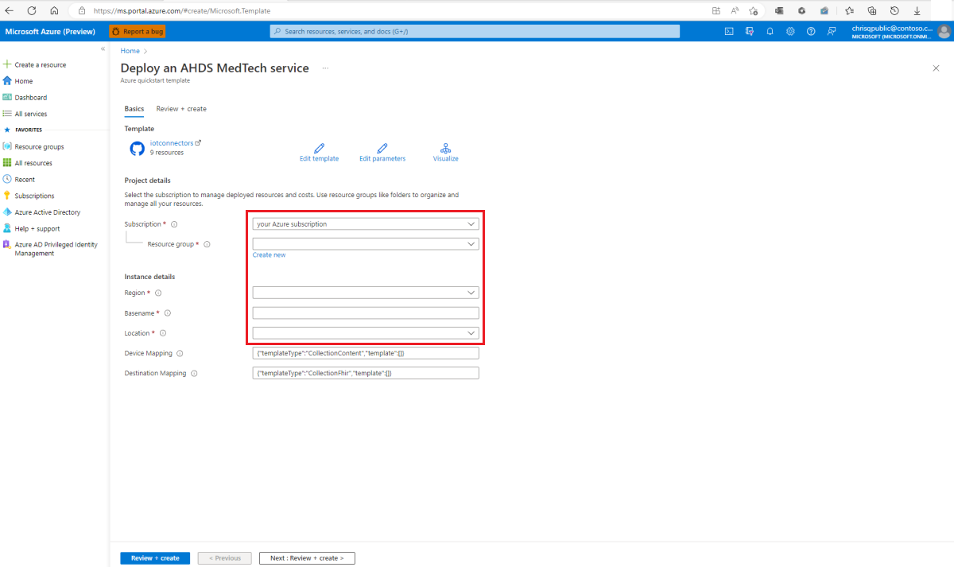Add this page to browser favorites
954x567 pixels.
click(753, 10)
